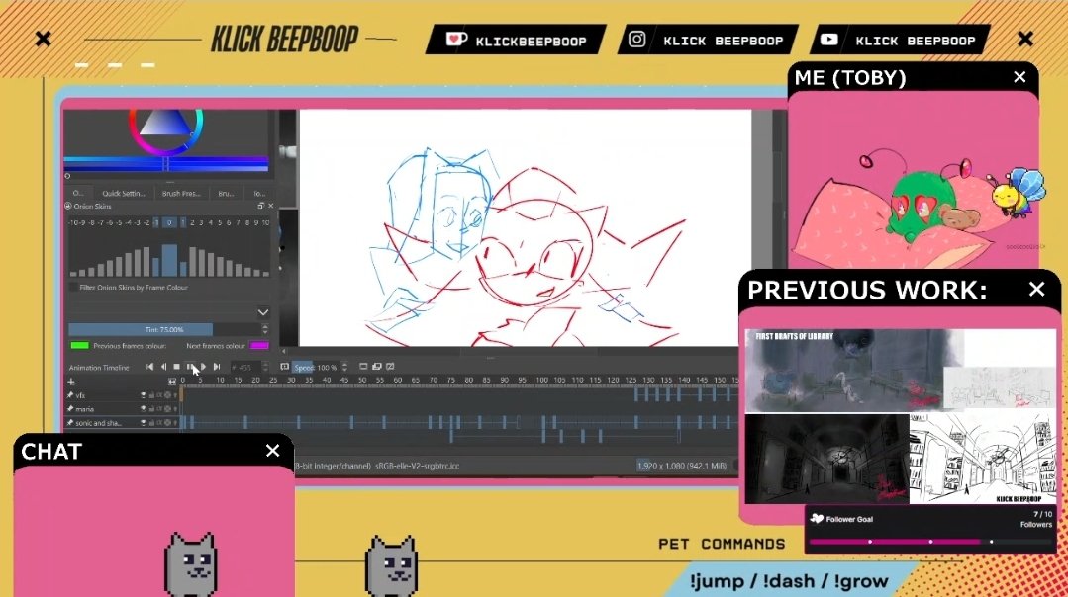Toggle visibility of maria layer

[144, 408]
